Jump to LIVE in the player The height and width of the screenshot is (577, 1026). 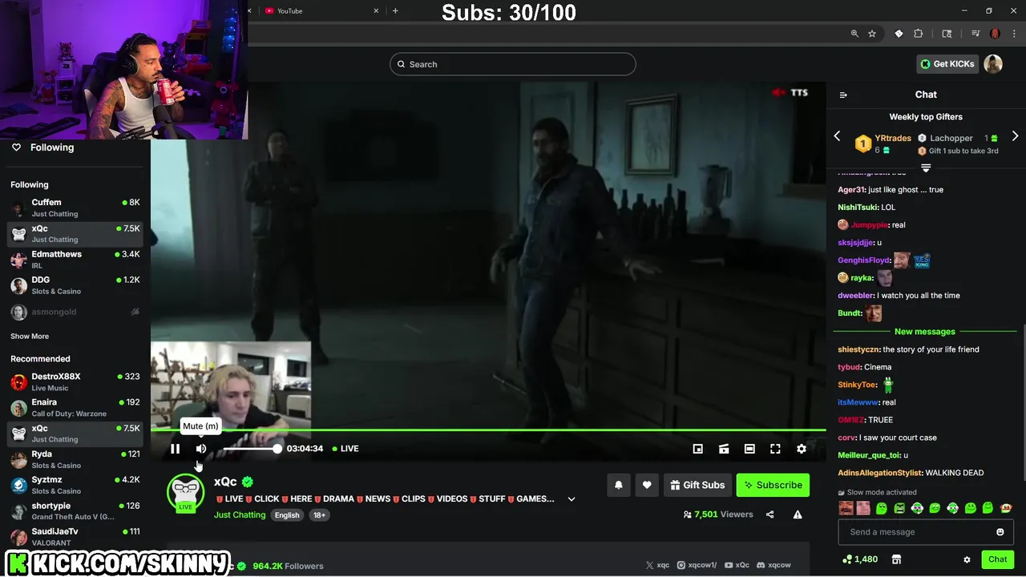[x=345, y=449]
